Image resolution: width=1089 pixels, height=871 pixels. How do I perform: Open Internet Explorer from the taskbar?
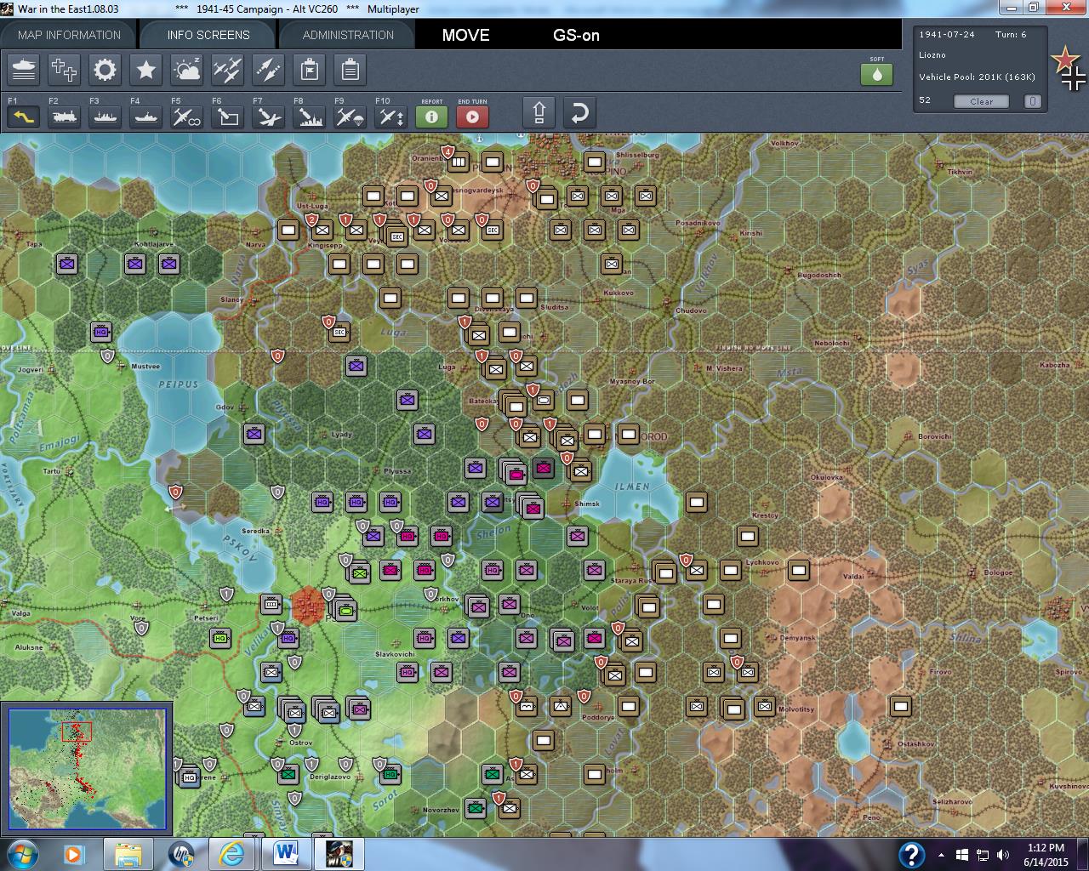coord(231,854)
